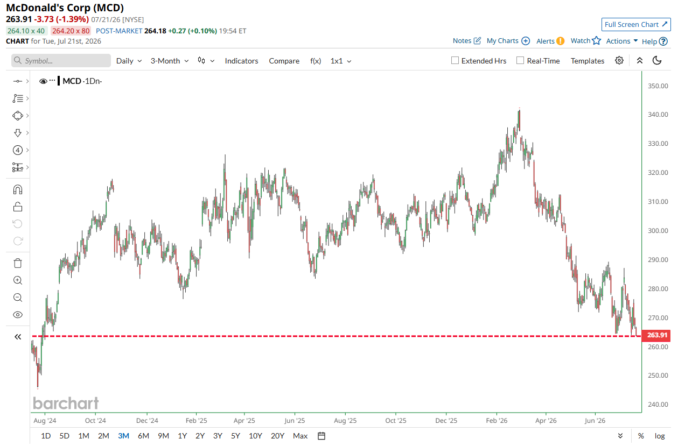Select the line drawing tool
Viewport: 678px width, 446px height.
pyautogui.click(x=17, y=81)
